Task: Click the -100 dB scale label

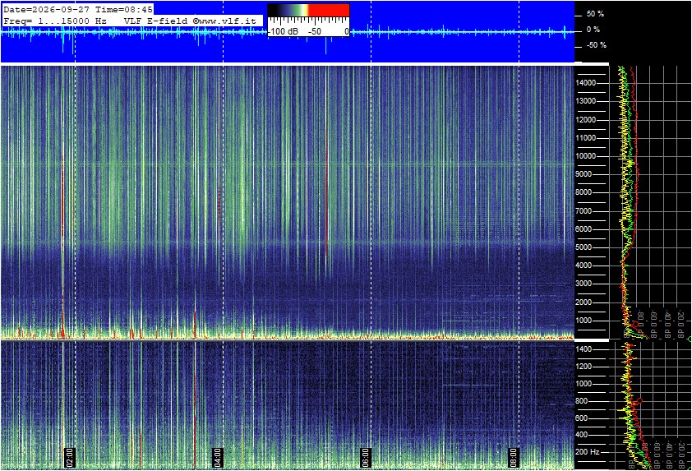Action: (284, 31)
